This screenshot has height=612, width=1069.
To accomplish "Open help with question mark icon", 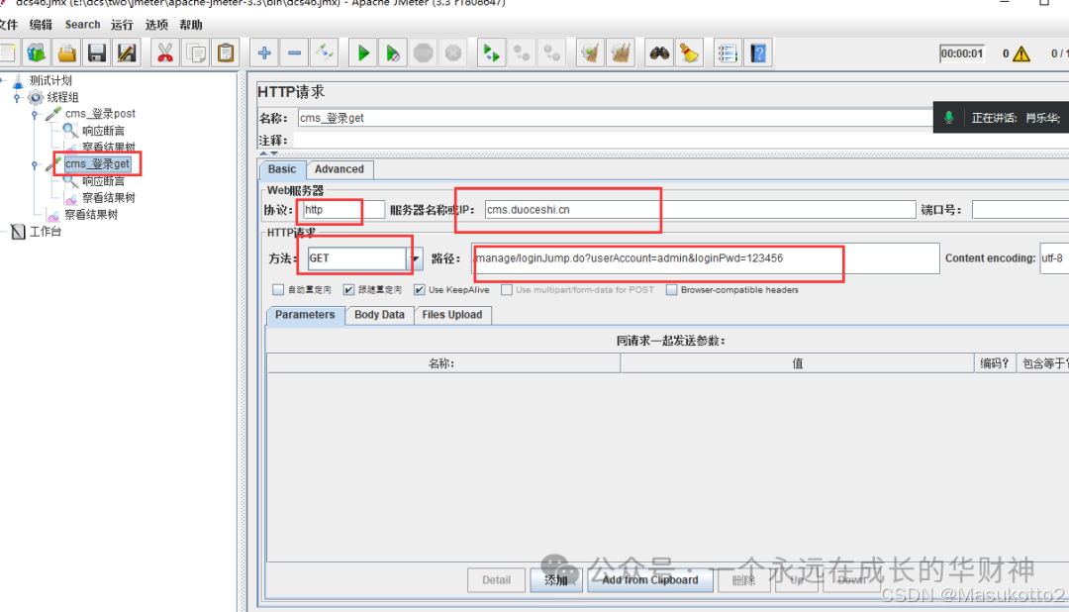I will coord(758,52).
